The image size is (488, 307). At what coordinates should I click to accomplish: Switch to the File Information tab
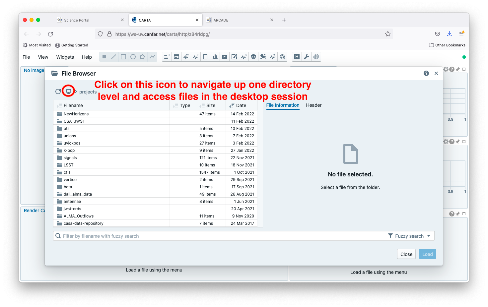tap(283, 105)
